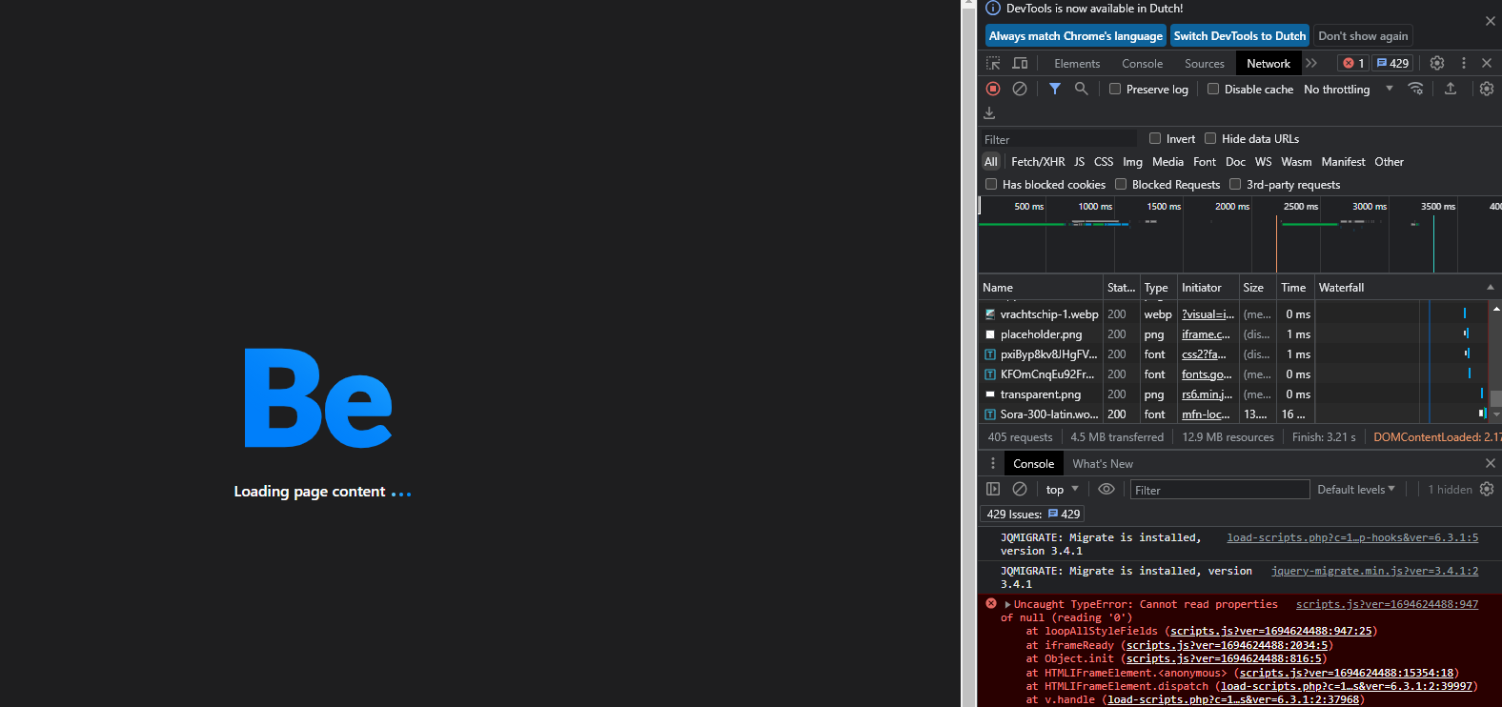Viewport: 1502px width, 707px height.
Task: Open network conditions wifi icon
Action: [x=1416, y=89]
